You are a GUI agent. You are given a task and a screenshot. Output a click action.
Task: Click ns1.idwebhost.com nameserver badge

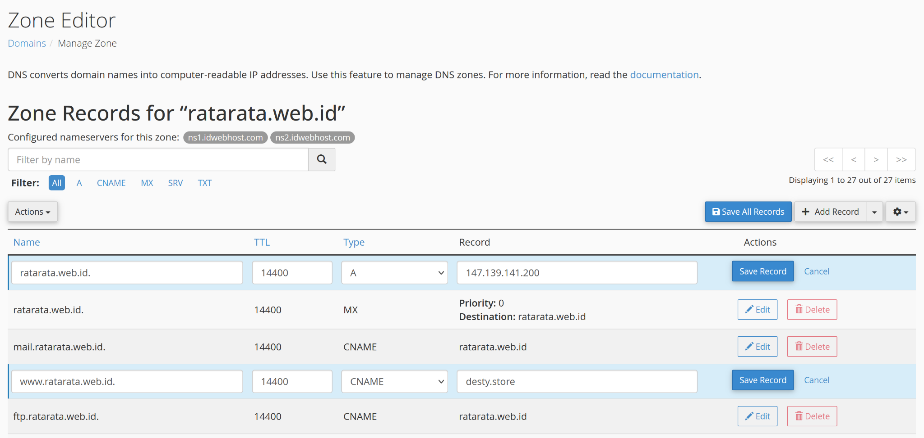[x=225, y=137]
